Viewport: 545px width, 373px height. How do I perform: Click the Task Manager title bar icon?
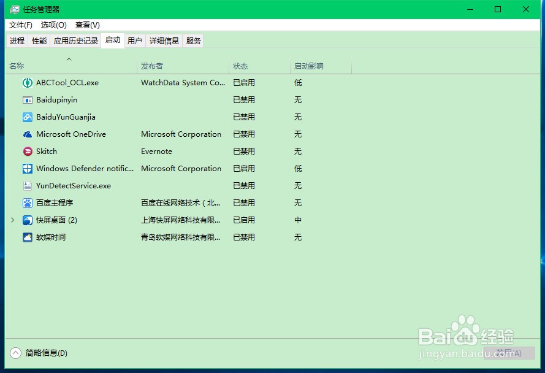coord(15,9)
